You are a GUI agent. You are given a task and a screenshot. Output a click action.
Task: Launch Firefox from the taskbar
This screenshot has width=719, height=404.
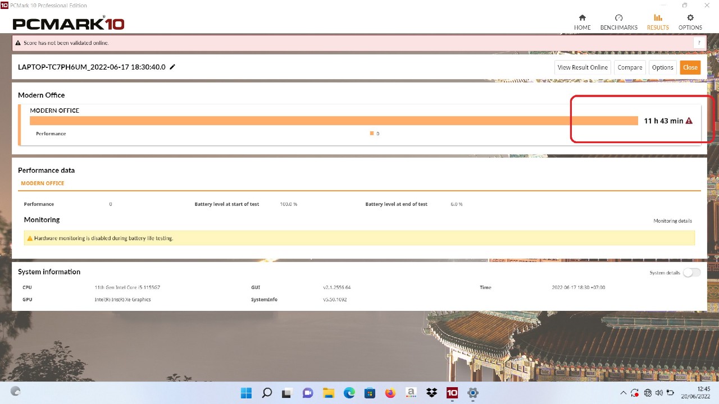390,393
